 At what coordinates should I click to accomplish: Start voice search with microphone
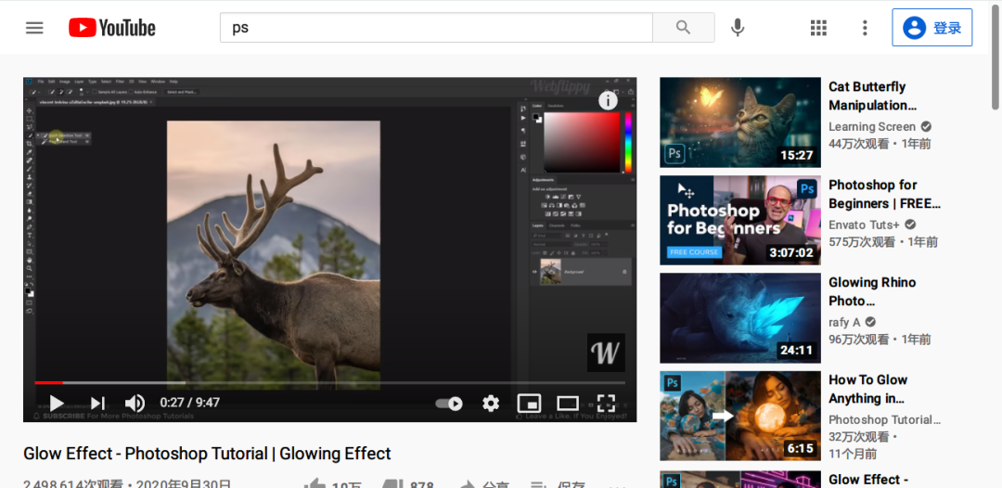tap(738, 28)
